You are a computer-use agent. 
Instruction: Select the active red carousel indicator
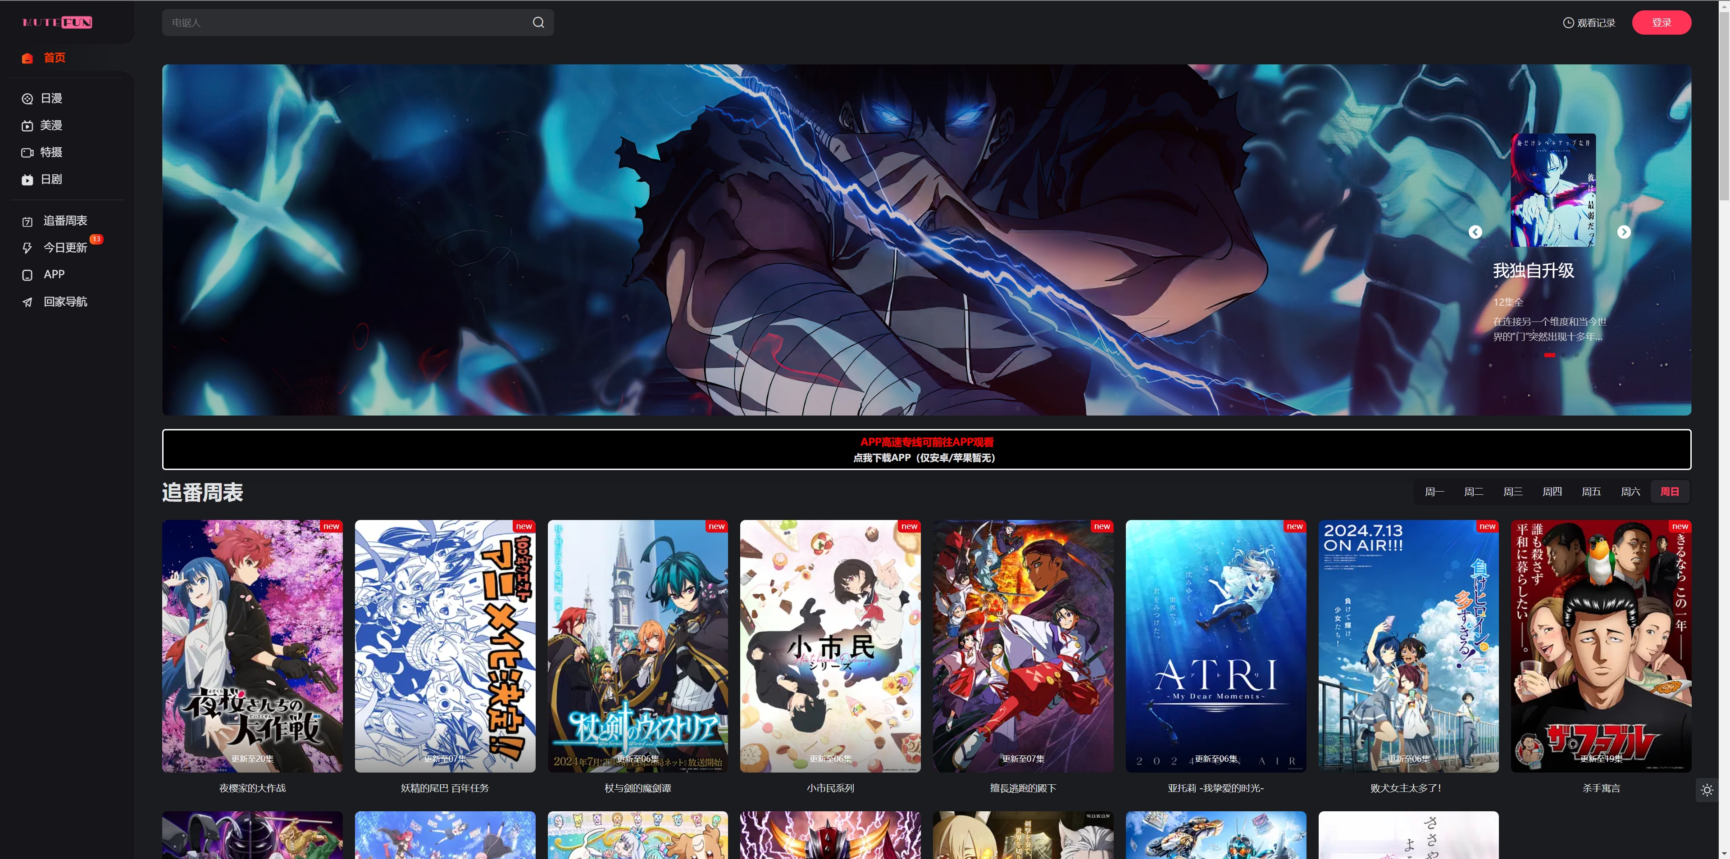coord(1549,355)
